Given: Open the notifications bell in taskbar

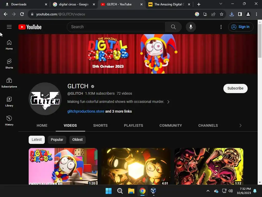Looking at the screenshot, I should [255, 191].
